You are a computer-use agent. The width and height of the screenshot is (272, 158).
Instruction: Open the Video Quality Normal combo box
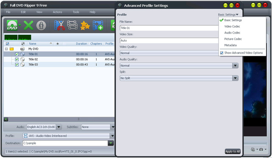point(169,53)
